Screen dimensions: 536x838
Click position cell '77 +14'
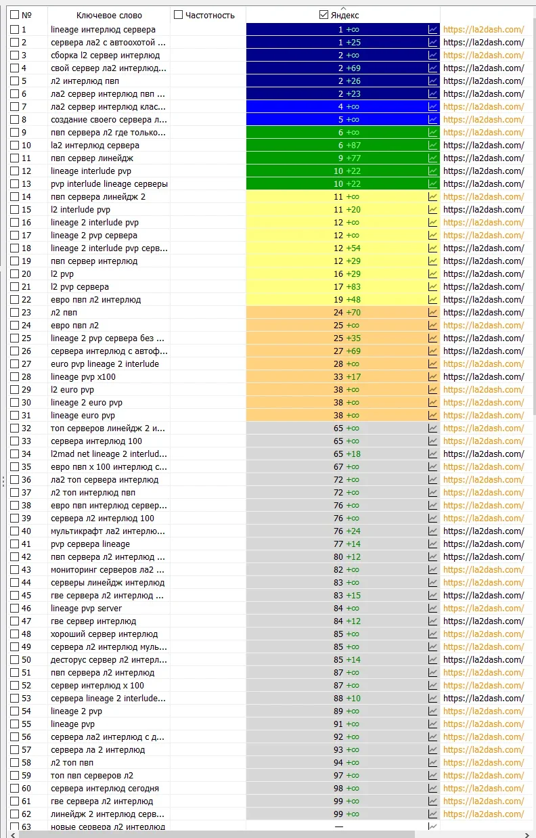[343, 544]
